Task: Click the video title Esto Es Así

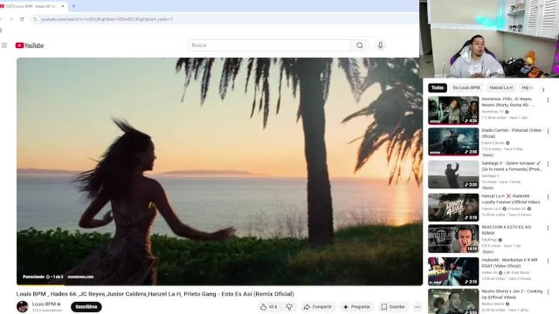Action: pyautogui.click(x=155, y=294)
